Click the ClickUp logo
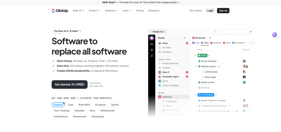This screenshot has width=281, height=132. [x=60, y=11]
